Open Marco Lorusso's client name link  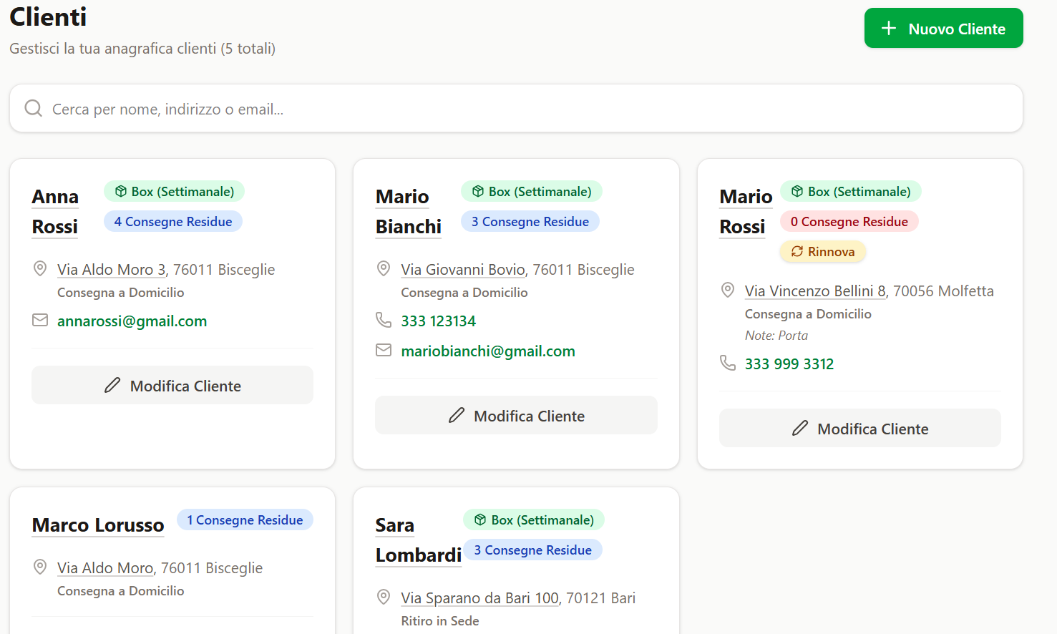(x=98, y=525)
